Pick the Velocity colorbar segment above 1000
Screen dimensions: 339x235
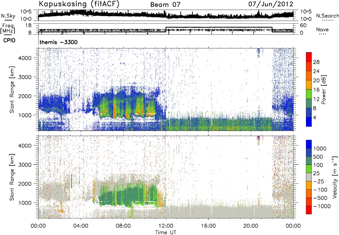309,144
